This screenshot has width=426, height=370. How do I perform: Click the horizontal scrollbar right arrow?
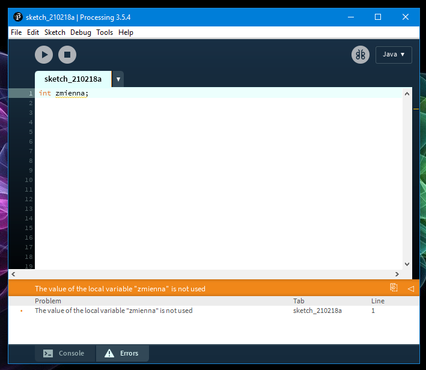[x=397, y=274]
